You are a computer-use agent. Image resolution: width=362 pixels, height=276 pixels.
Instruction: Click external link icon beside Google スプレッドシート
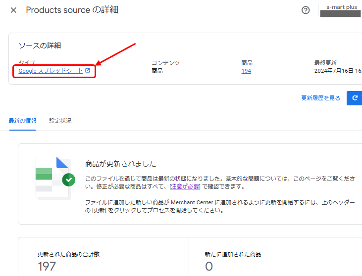(x=88, y=71)
